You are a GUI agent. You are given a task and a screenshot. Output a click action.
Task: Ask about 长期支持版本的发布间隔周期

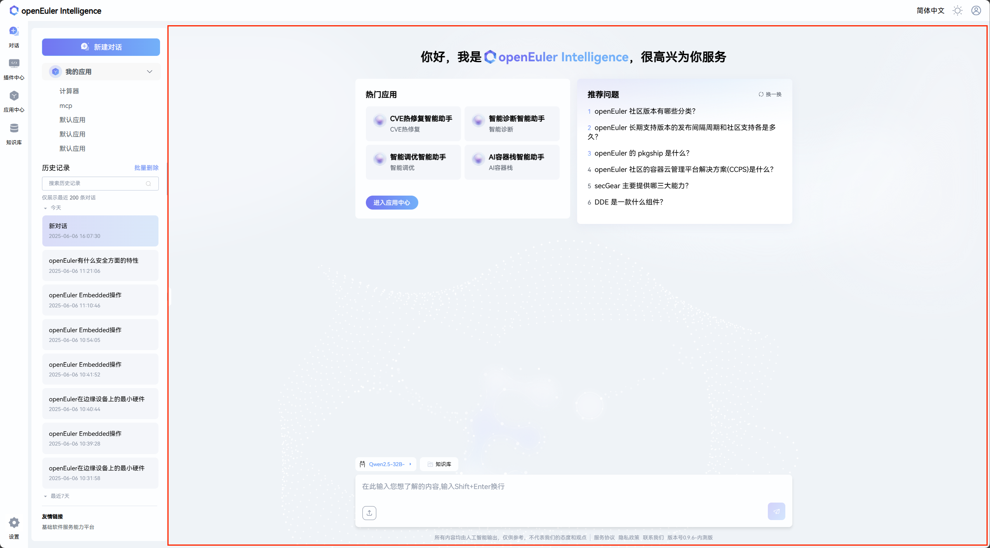(682, 132)
